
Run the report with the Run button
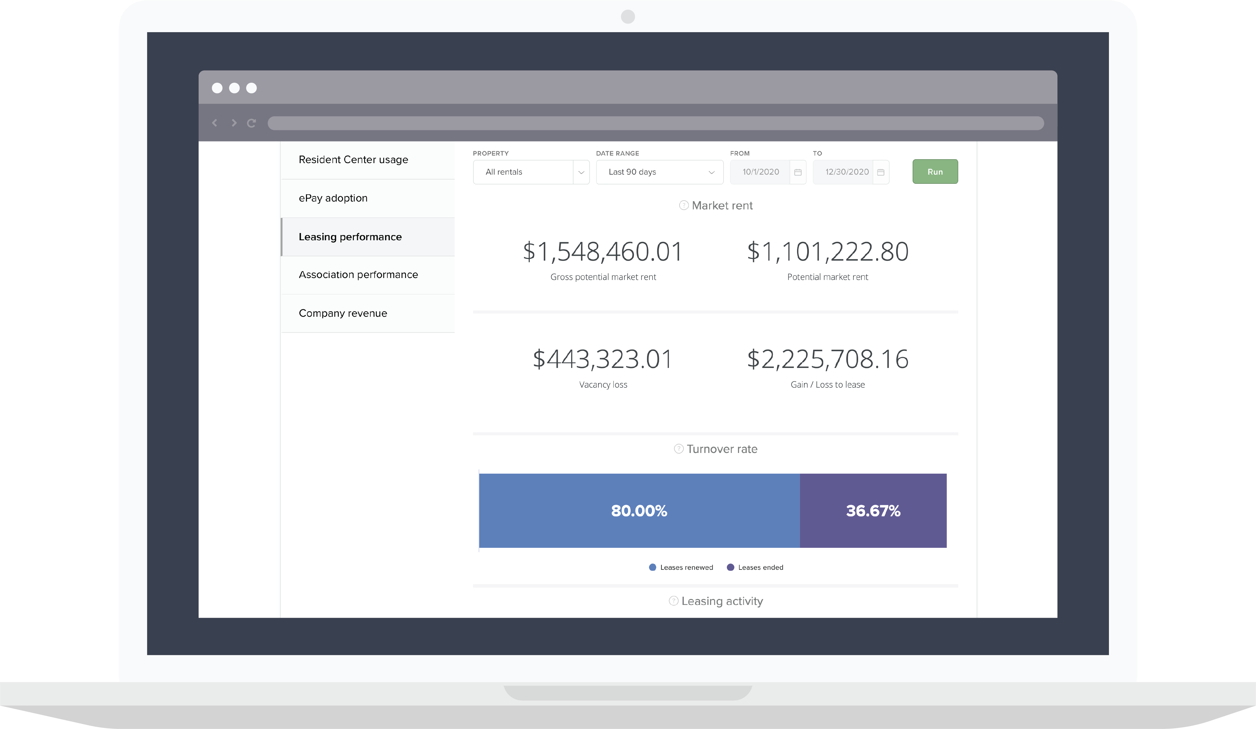[x=935, y=171]
